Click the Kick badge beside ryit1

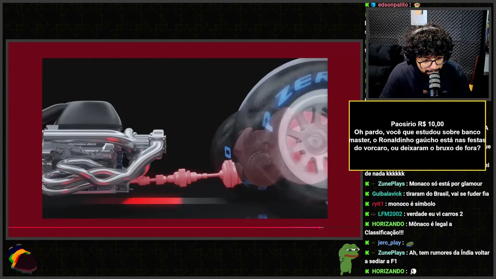(x=367, y=204)
